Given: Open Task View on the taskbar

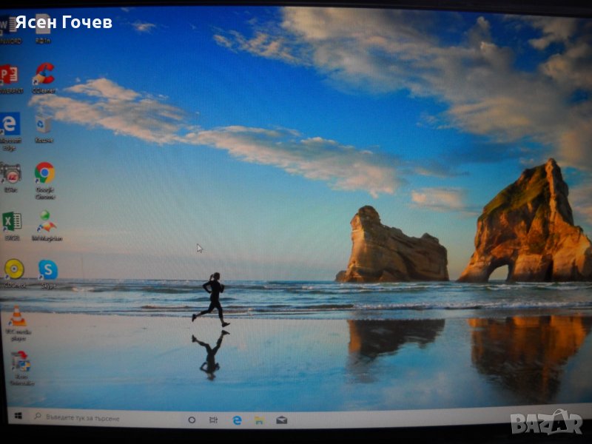Looking at the screenshot, I should [213, 420].
